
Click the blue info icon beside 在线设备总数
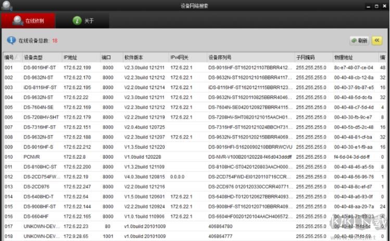[x=11, y=40]
